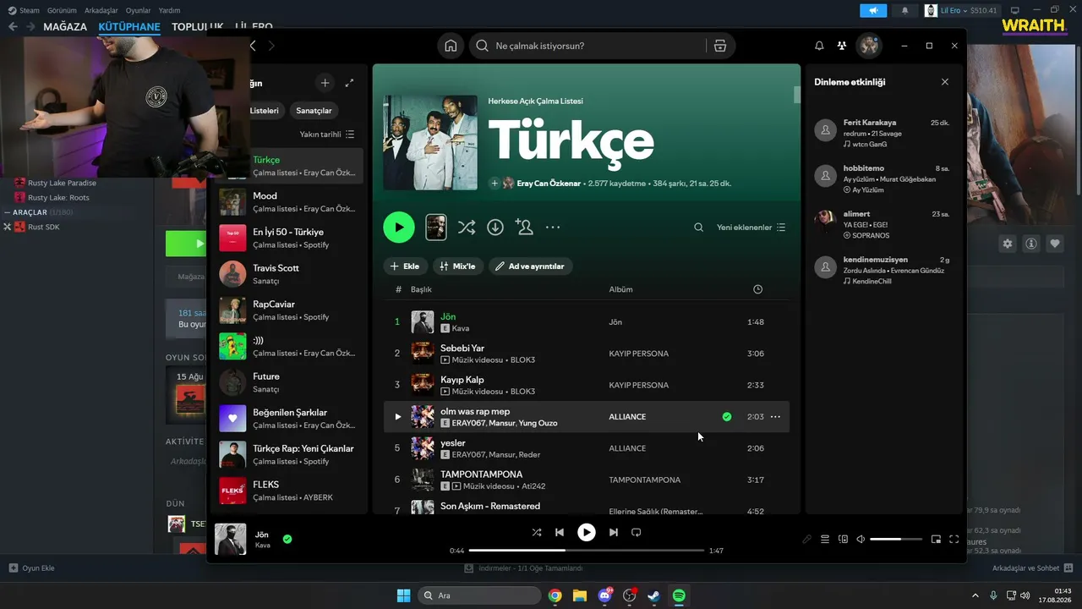Close the Dinleme etkinliği panel
The image size is (1082, 609).
click(945, 82)
